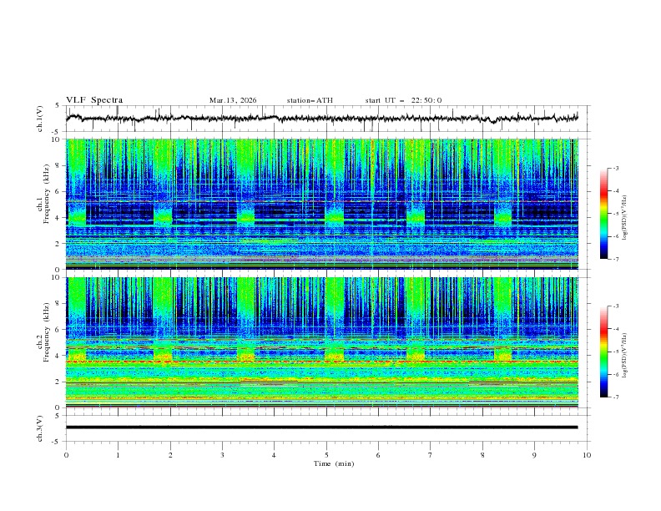Image resolution: width=661 pixels, height=511 pixels.
Task: Click time axis tick label "9"
Action: coord(534,455)
